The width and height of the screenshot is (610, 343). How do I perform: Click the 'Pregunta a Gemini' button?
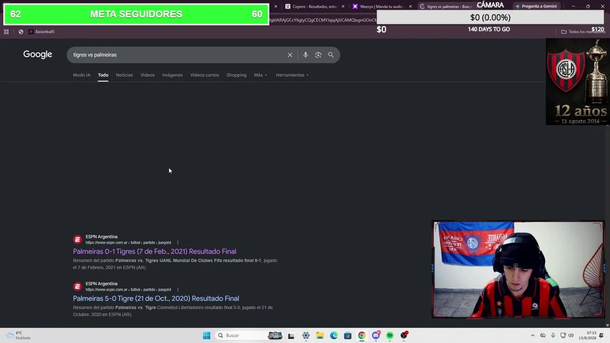point(536,7)
